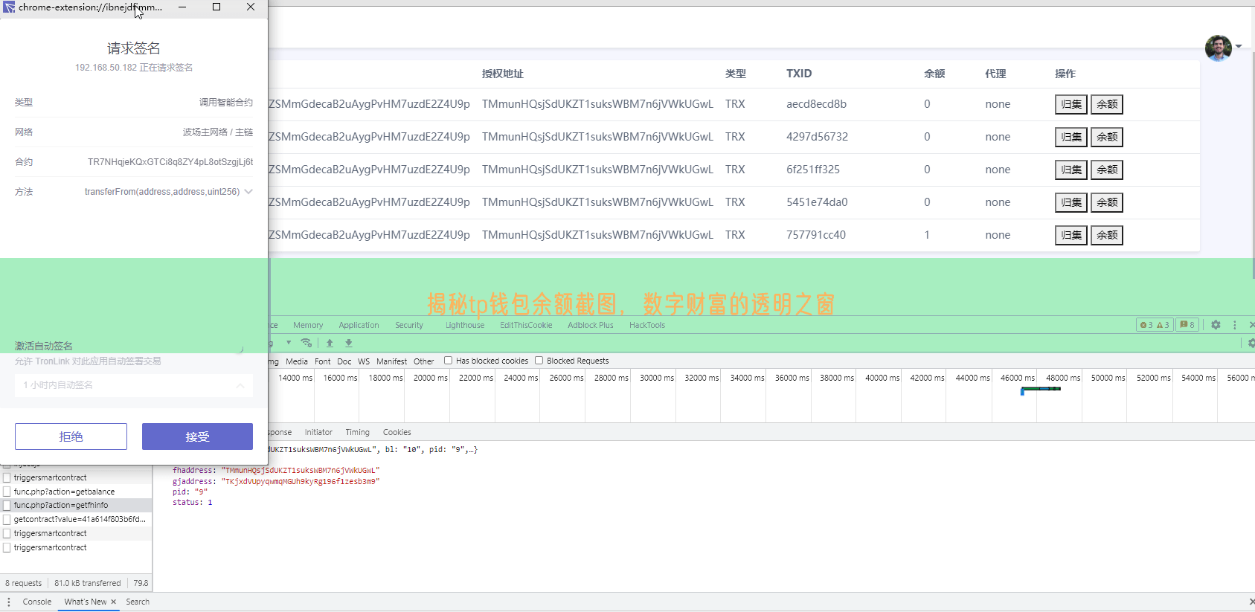Click 归集 in the aecd8ecd8b row
The height and width of the screenshot is (612, 1255).
tap(1071, 104)
